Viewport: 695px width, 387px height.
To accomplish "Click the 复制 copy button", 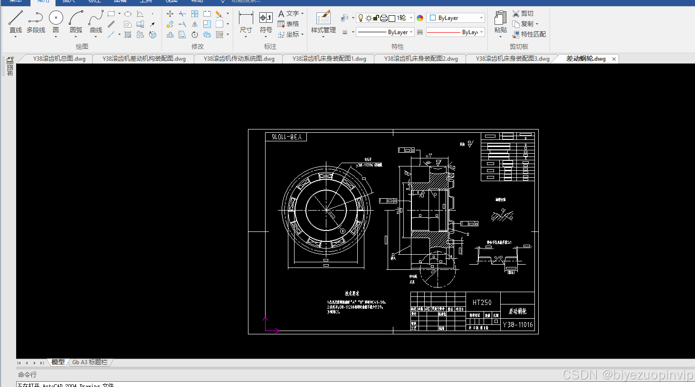I will 523,24.
